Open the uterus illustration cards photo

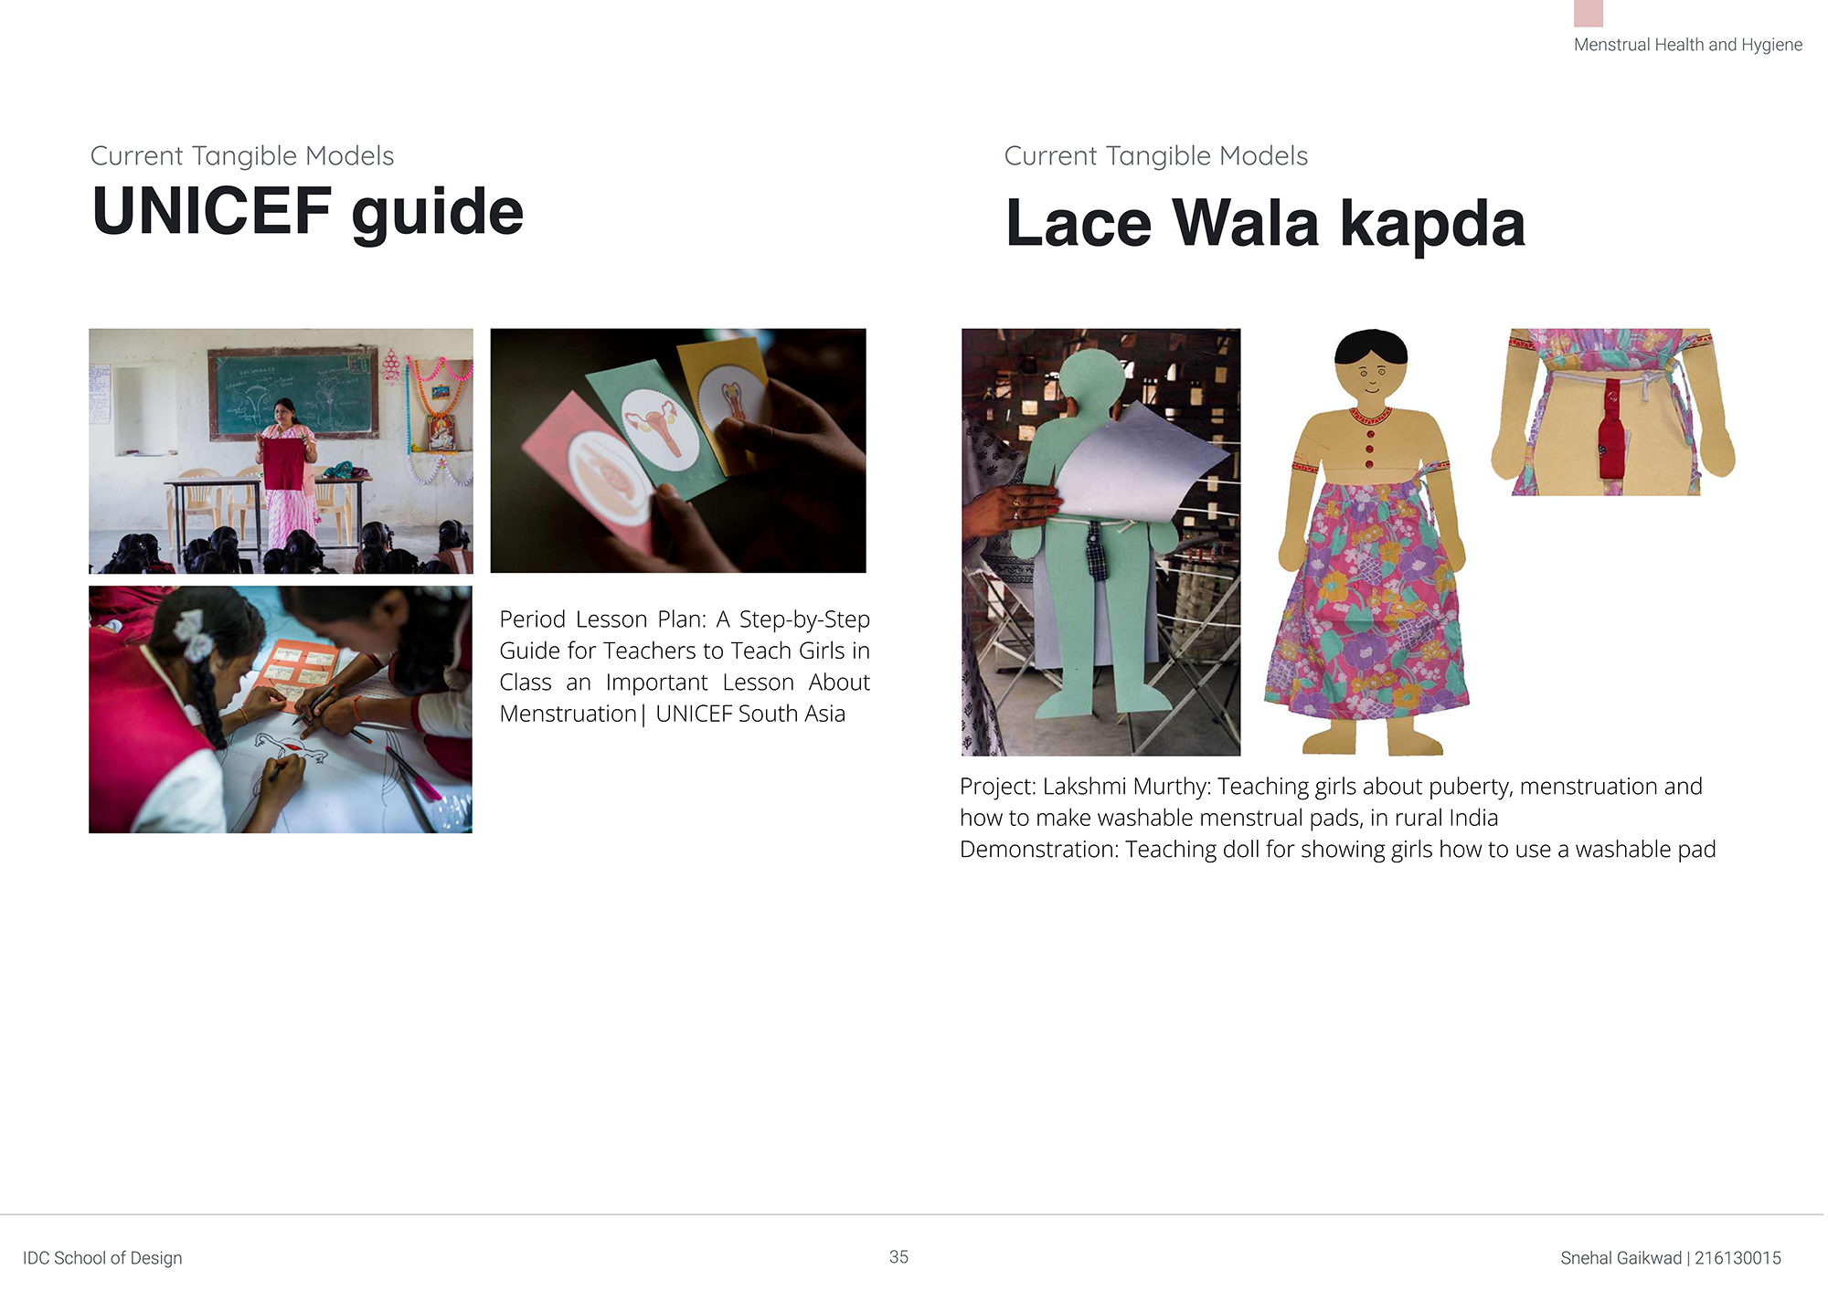[678, 451]
